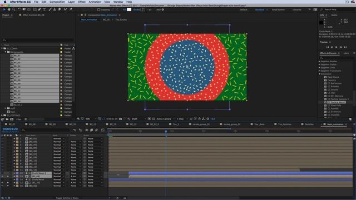Toggle visibility eye for layer 1

click(x=2, y=138)
